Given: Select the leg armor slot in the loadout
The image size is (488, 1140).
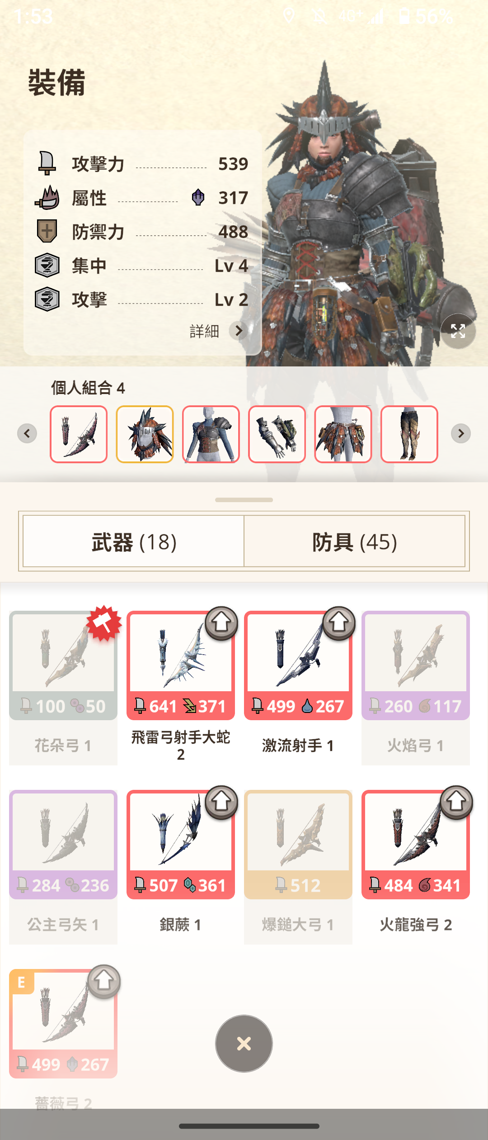Looking at the screenshot, I should (409, 434).
